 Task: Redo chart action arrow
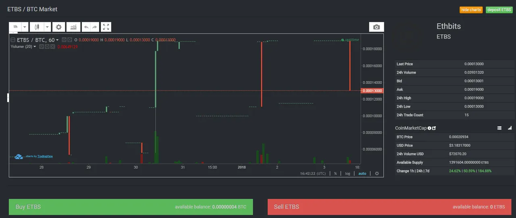coord(95,27)
